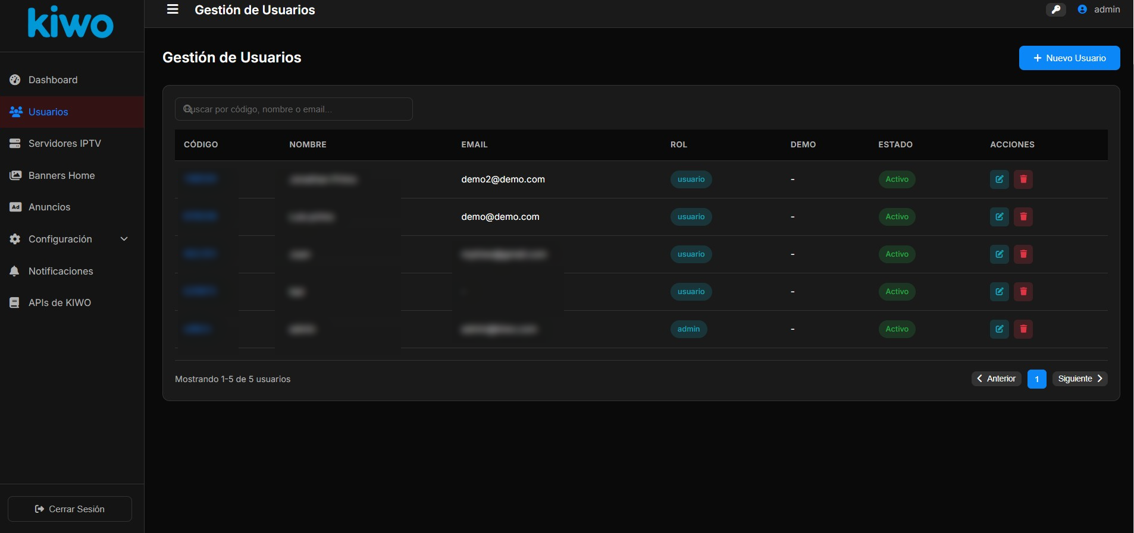
Task: Delete the demo2@demo.com user
Action: [x=1023, y=179]
